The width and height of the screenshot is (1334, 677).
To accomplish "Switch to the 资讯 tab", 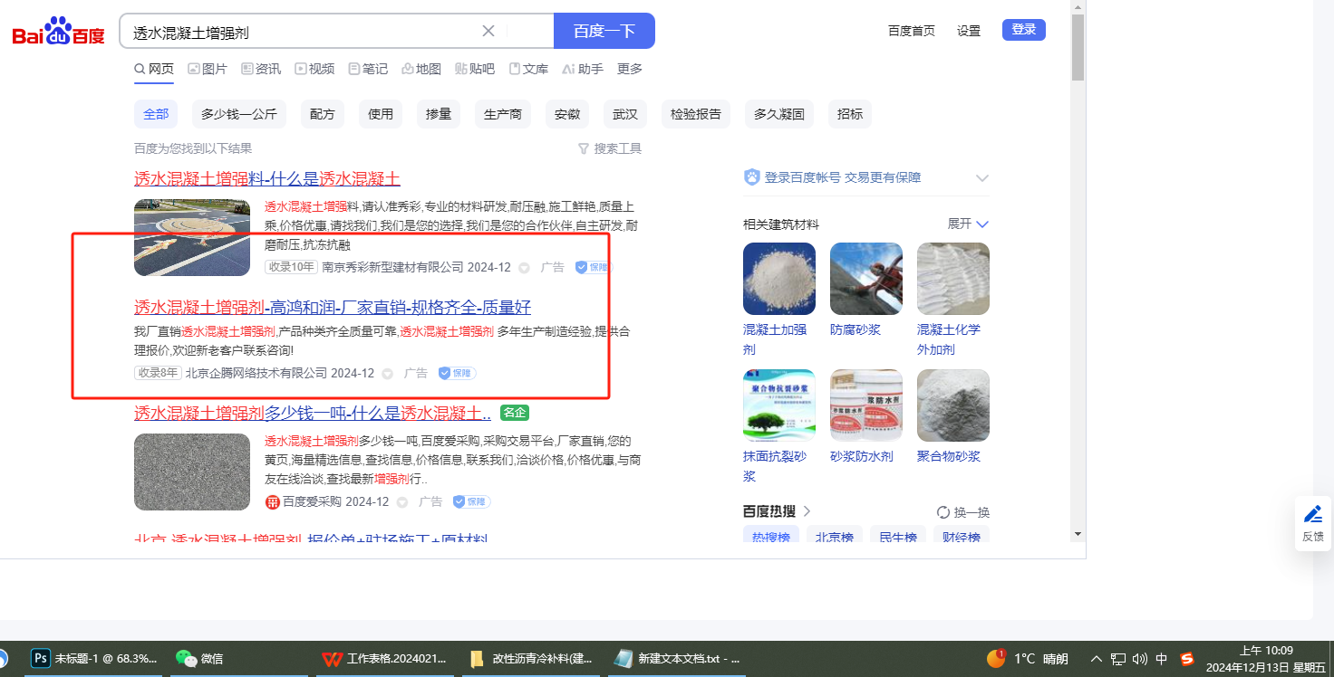I will pos(261,69).
